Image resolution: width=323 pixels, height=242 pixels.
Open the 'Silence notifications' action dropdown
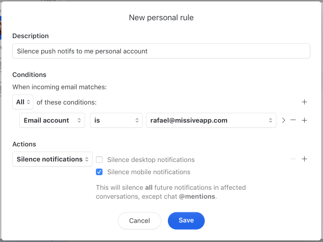(52, 159)
